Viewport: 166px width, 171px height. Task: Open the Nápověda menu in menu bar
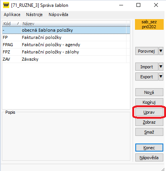[58, 15]
